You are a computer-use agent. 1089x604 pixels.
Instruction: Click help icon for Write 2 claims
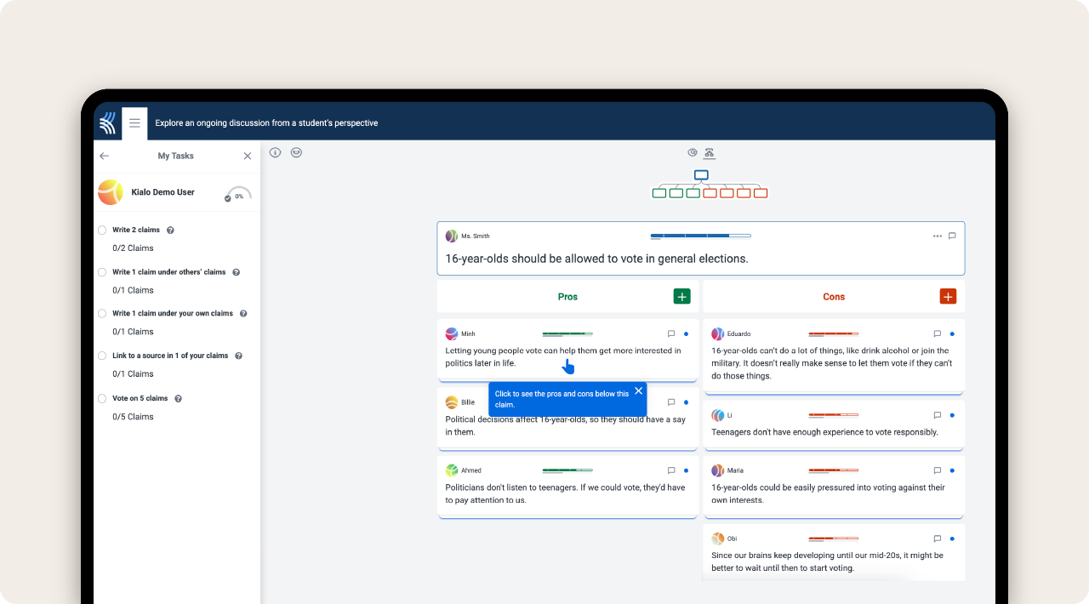point(170,231)
